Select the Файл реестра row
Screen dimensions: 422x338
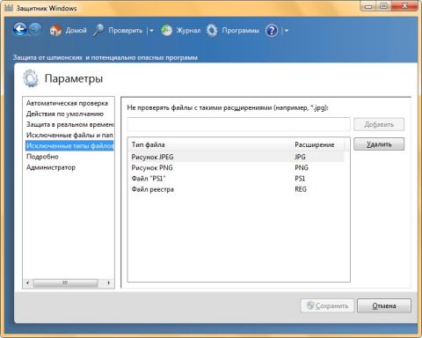click(236, 189)
